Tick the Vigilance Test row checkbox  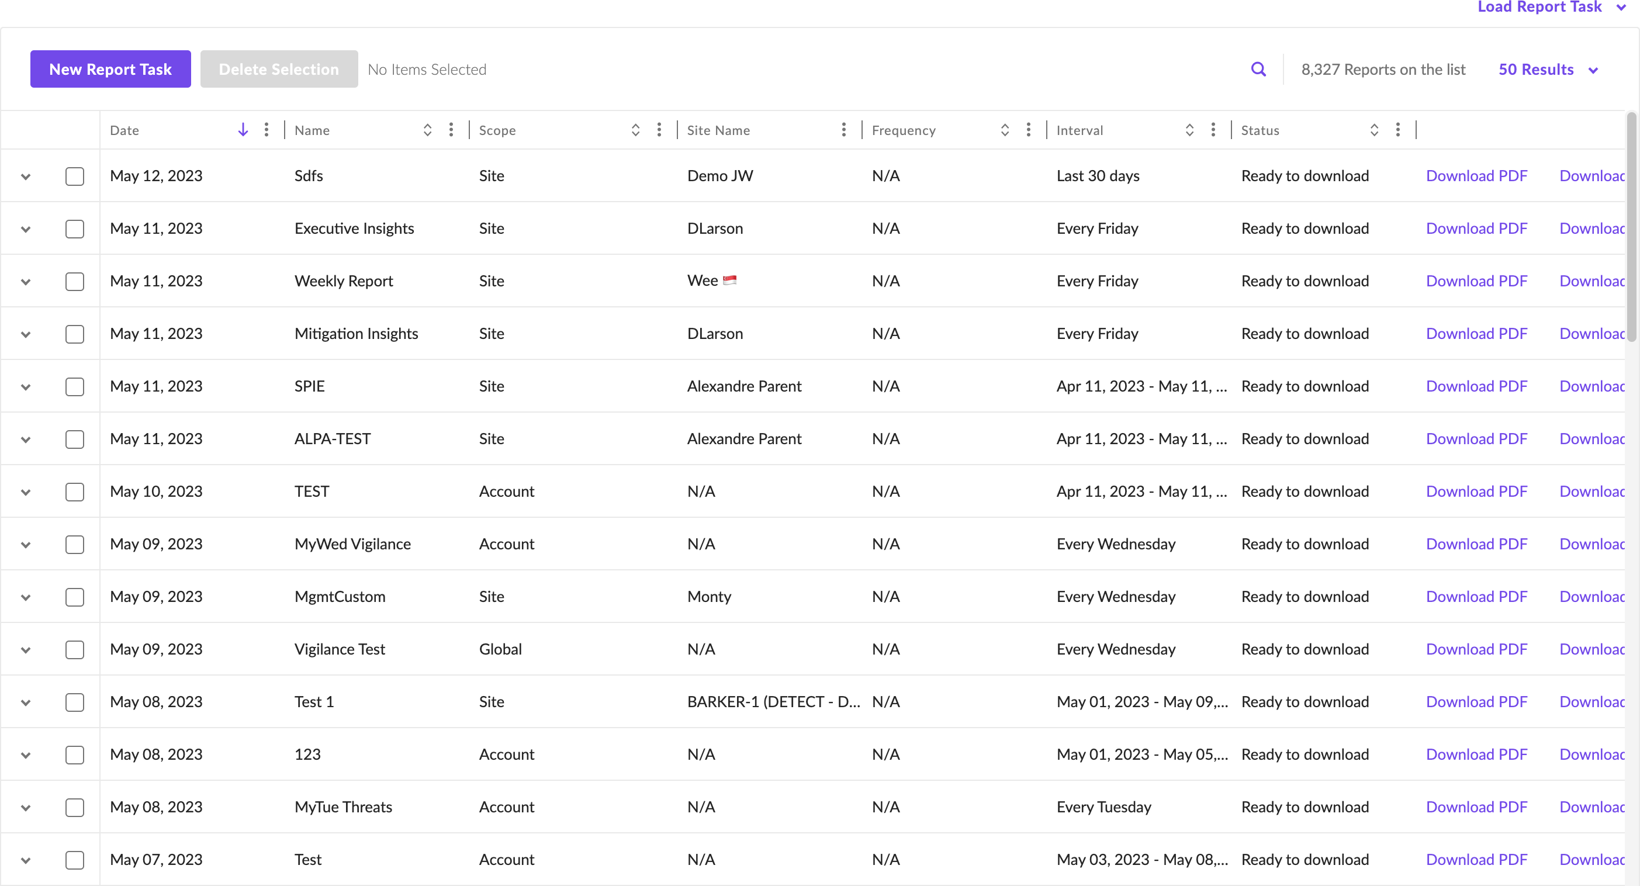tap(74, 649)
